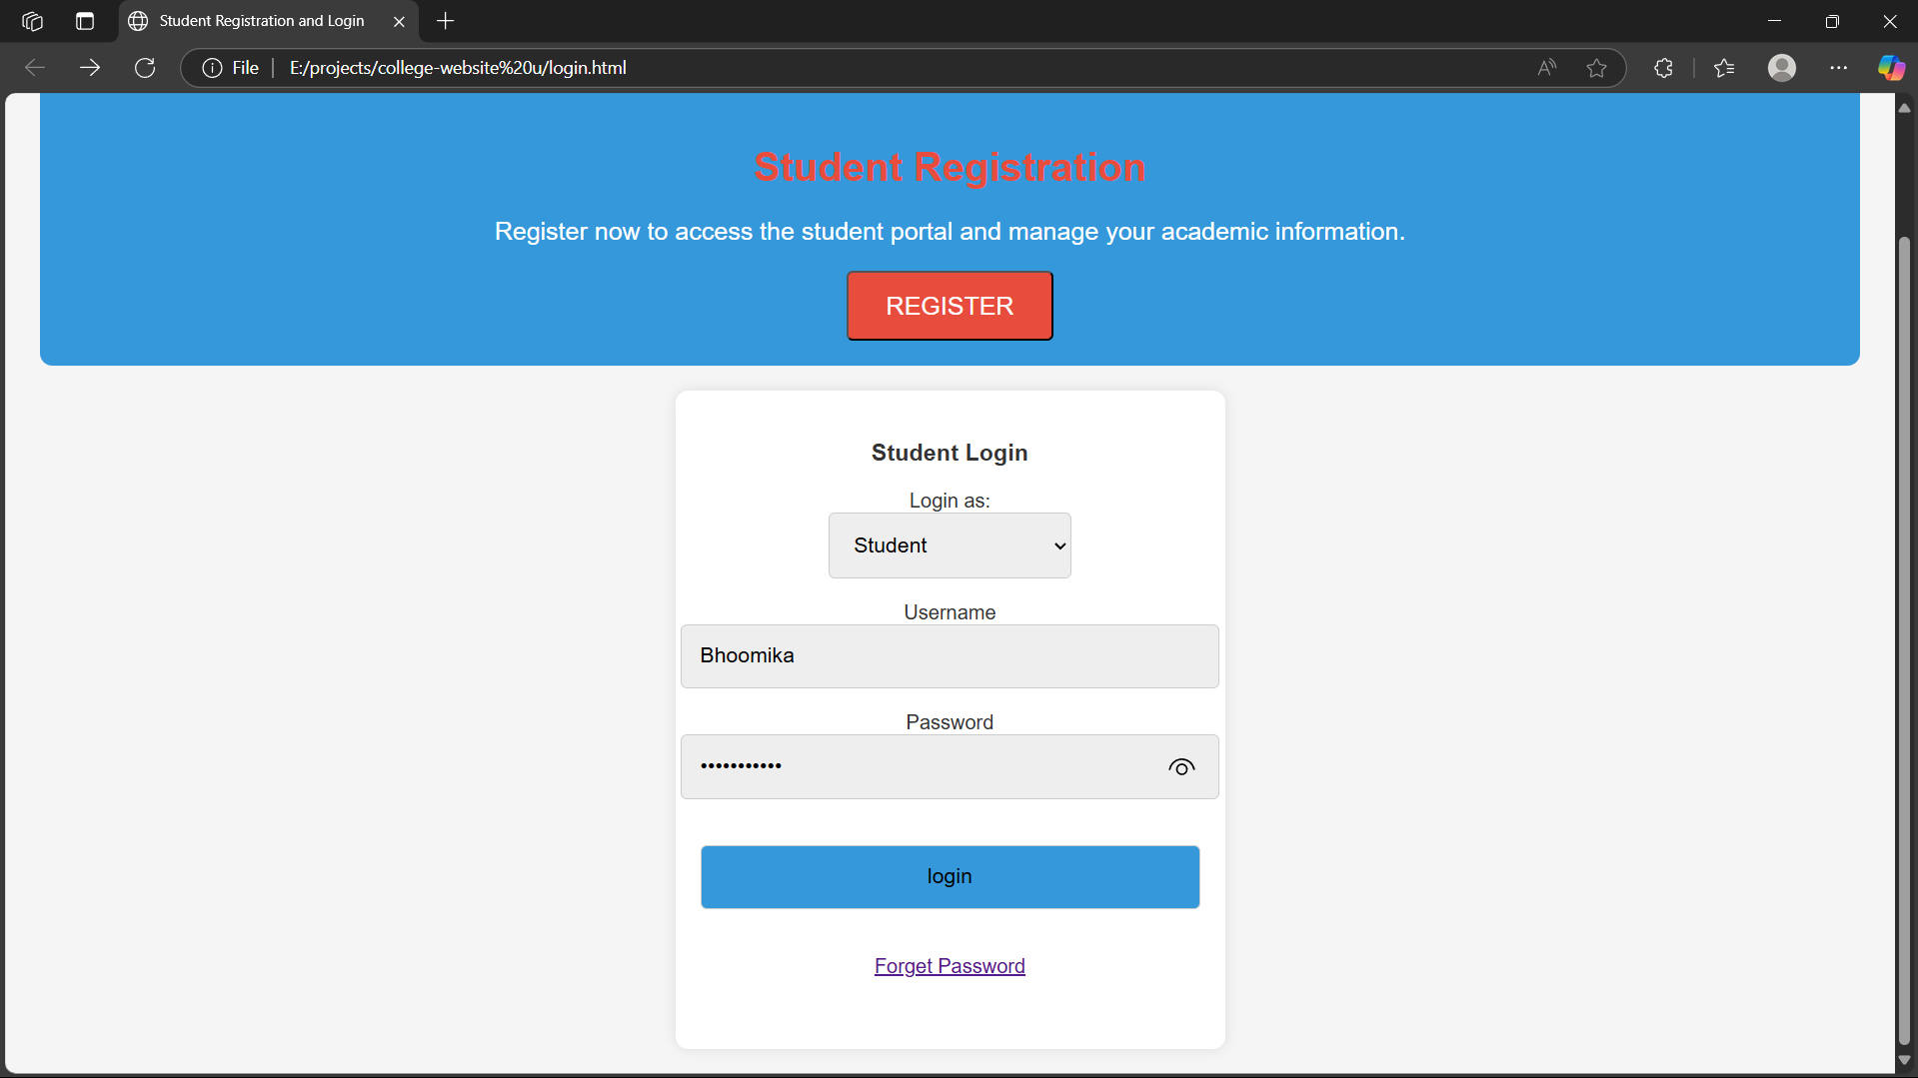
Task: Select the Student Registration and Login tab
Action: pyautogui.click(x=262, y=21)
